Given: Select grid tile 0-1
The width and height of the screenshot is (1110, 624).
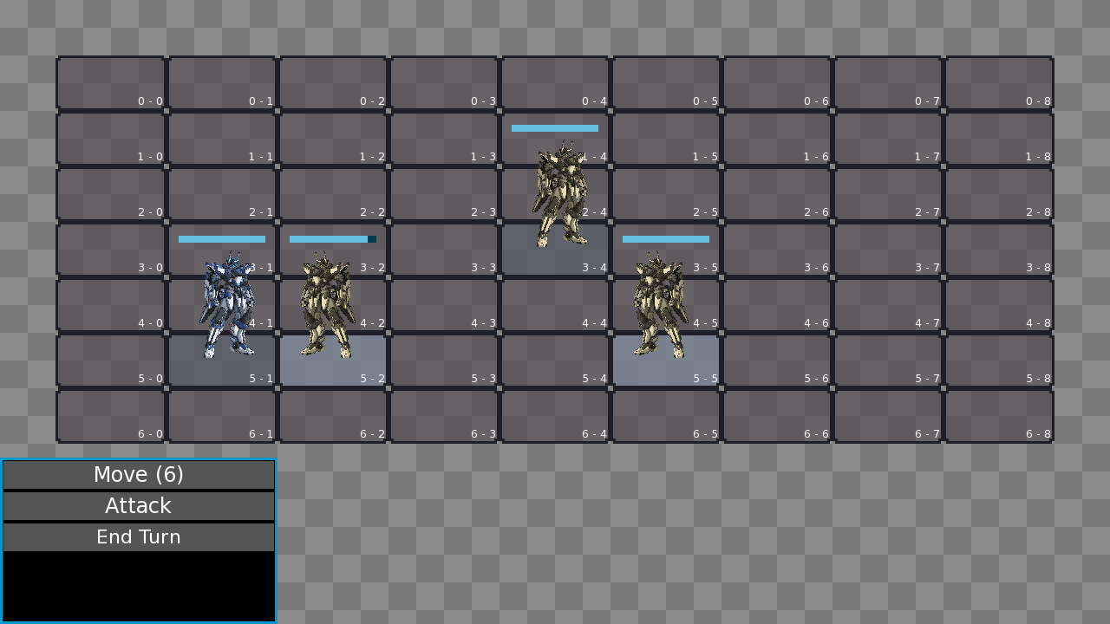Looking at the screenshot, I should [222, 83].
